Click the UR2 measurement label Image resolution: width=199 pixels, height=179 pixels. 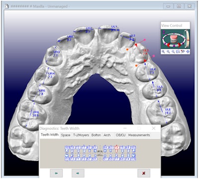(70, 38)
